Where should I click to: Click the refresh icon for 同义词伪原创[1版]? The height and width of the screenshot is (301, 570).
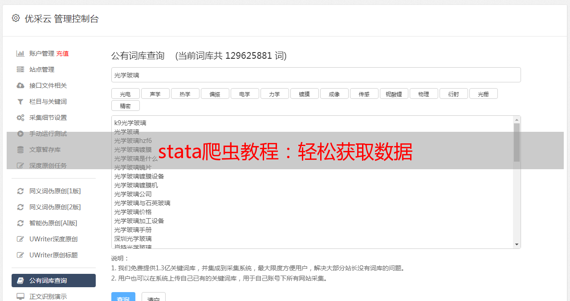tap(20, 191)
